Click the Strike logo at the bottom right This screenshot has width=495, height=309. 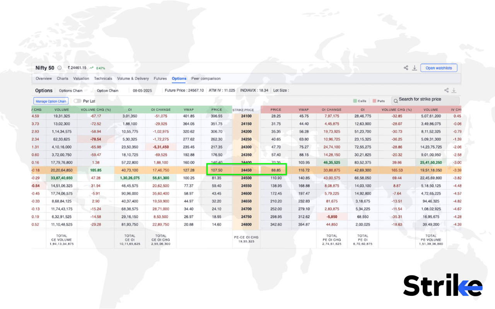coord(442,285)
